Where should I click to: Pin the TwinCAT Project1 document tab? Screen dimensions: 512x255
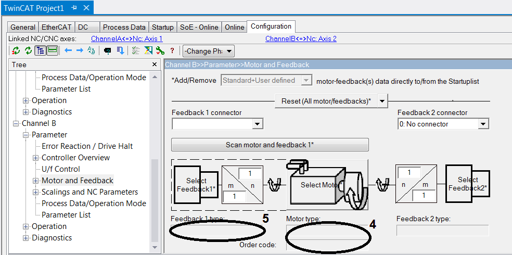(x=74, y=8)
